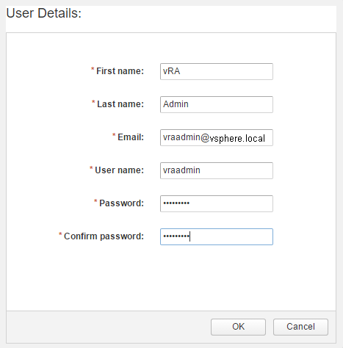Click the First name label
The width and height of the screenshot is (343, 348).
[120, 71]
